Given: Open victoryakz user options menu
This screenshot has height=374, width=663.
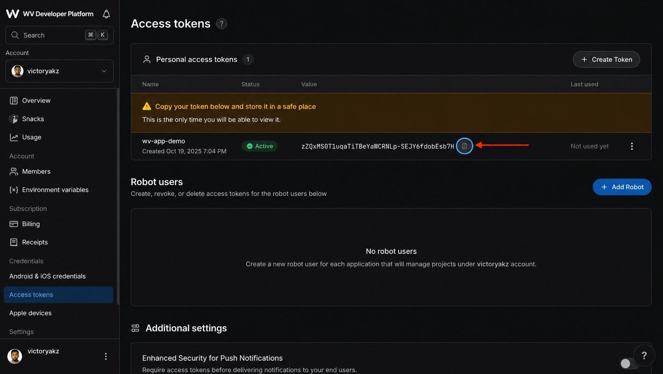Looking at the screenshot, I should [106, 357].
